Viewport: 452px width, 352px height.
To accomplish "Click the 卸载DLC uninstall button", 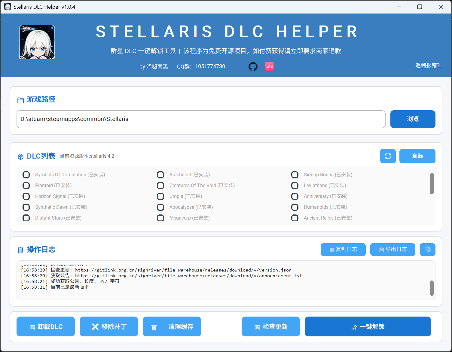I will coord(46,326).
